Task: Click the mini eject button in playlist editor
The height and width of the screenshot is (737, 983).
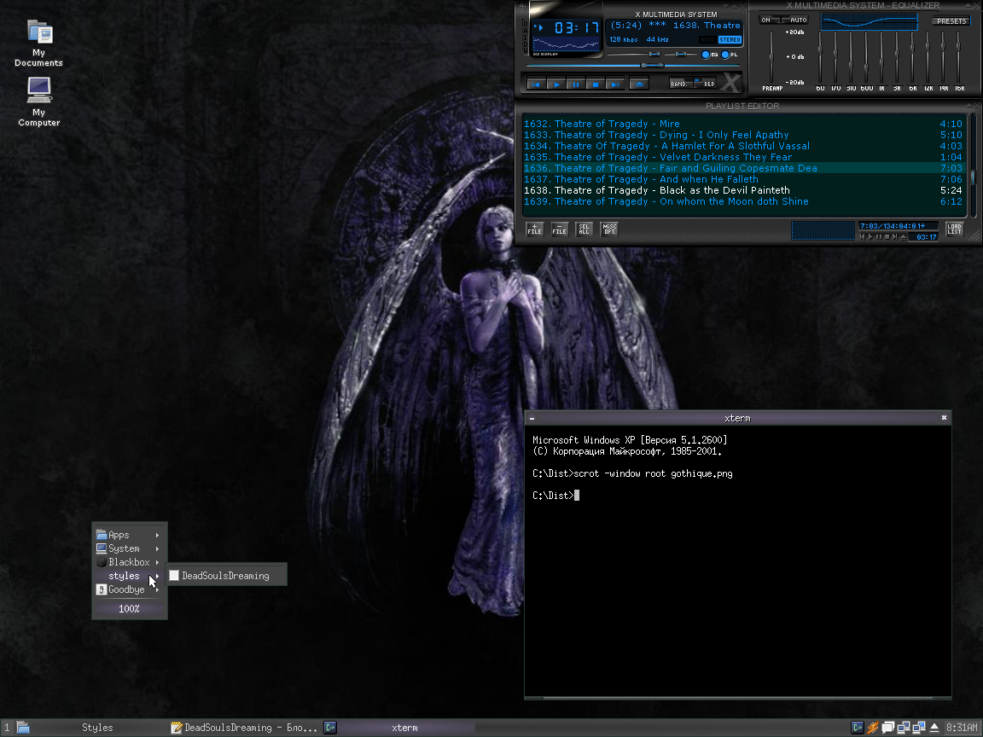Action: tap(903, 237)
